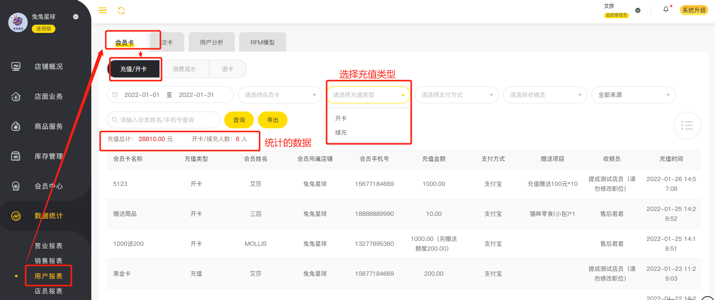Click the 店铺概况 sidebar icon
Image resolution: width=715 pixels, height=300 pixels.
coord(16,67)
